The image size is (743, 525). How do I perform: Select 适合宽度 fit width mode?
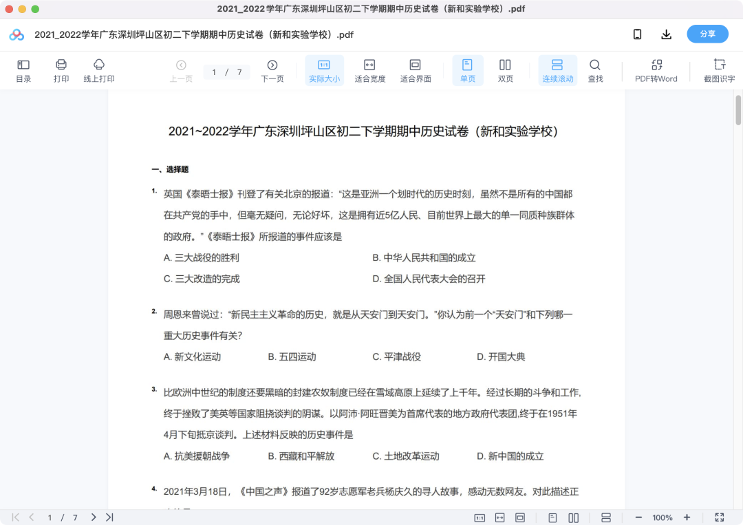(369, 71)
